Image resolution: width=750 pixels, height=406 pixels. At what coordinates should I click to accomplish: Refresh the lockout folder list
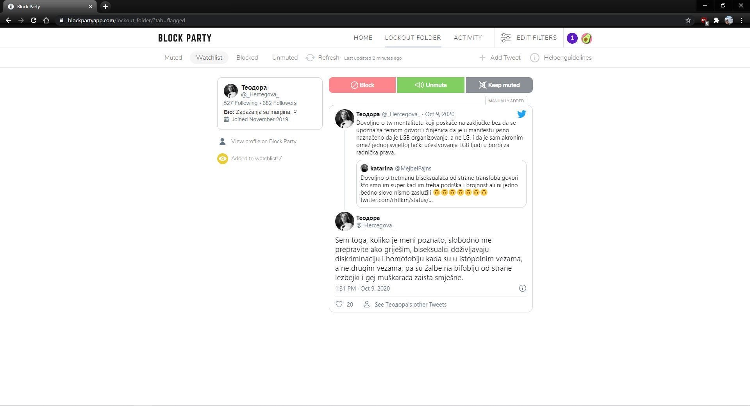(x=329, y=58)
